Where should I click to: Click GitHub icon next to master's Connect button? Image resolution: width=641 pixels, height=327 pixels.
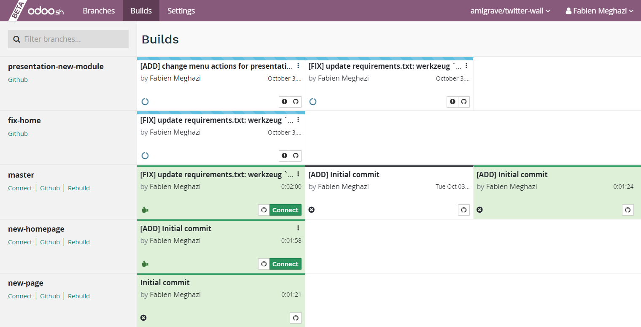pos(264,210)
